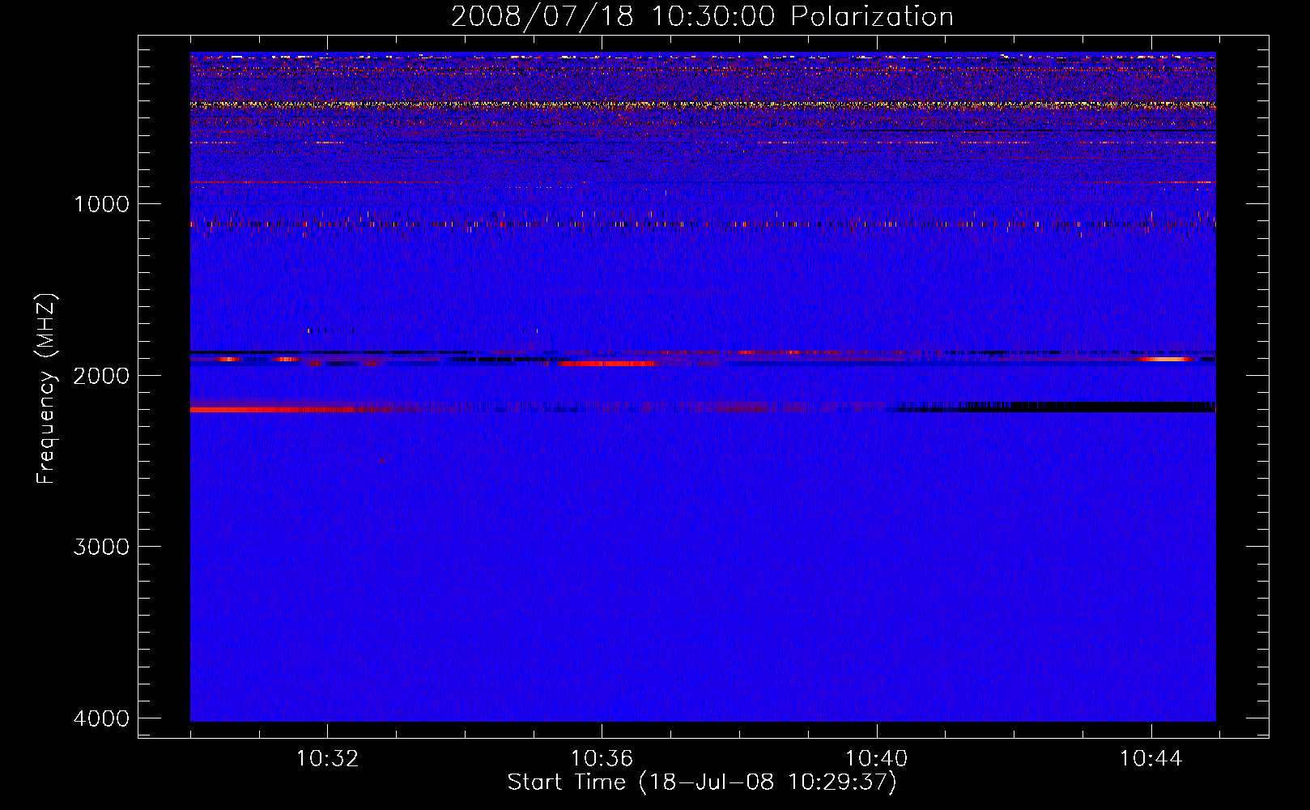
Task: Click the 4000 frequency tick label
Action: (101, 718)
